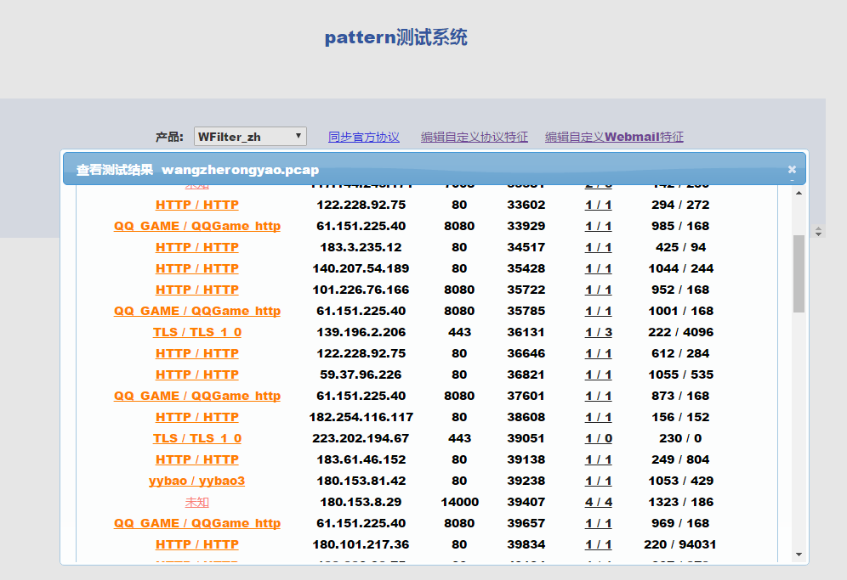The width and height of the screenshot is (847, 580).
Task: Click the 1 / 1 link for 59.37.96.226
Action: click(599, 374)
